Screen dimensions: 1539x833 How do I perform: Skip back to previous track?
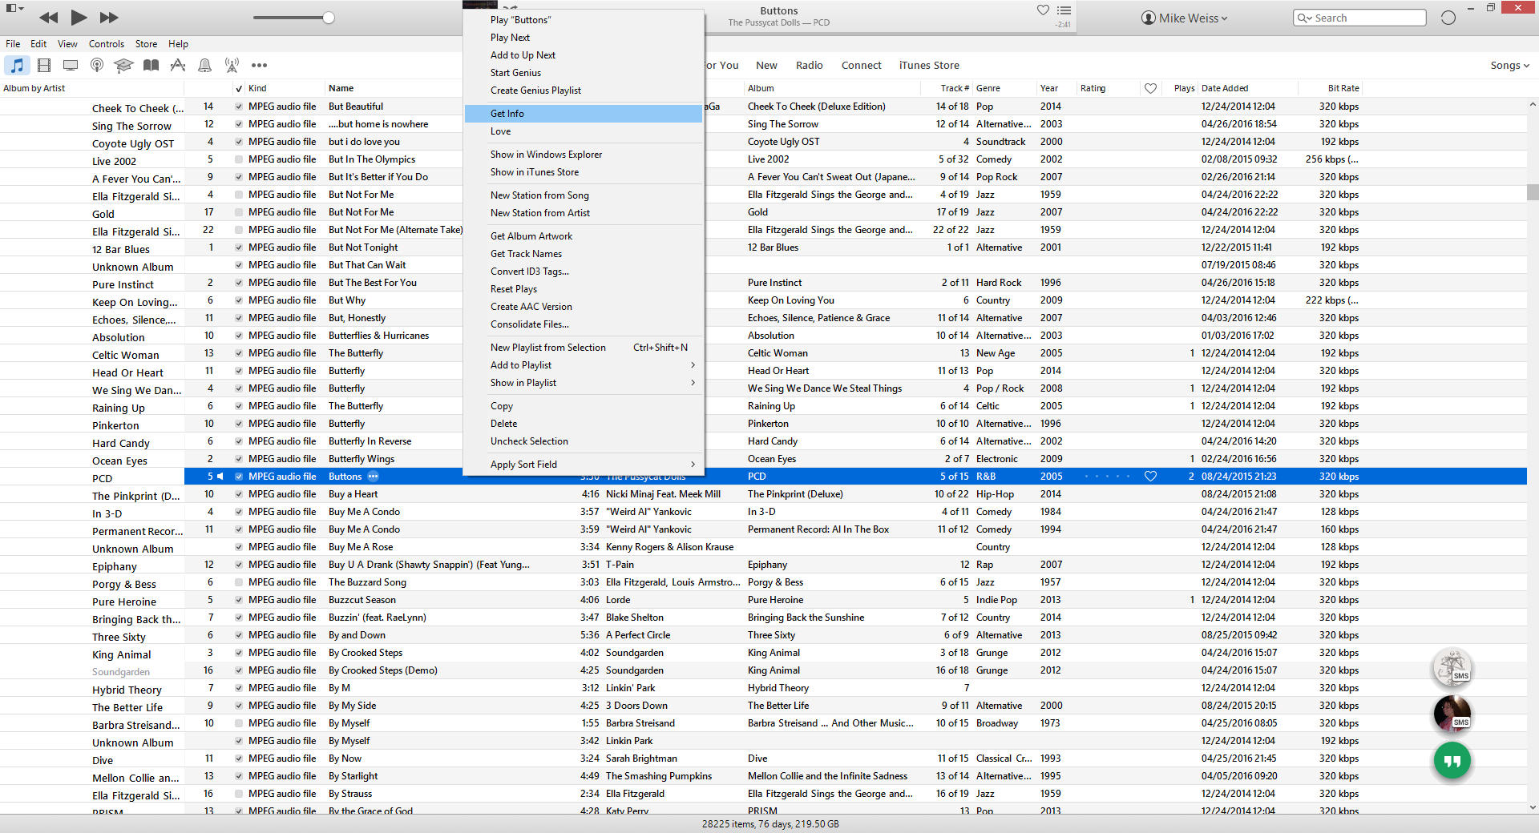[x=49, y=18]
